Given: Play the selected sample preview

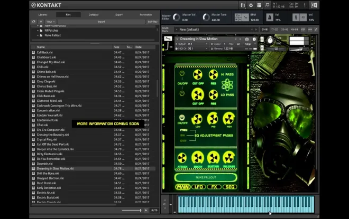Looking at the screenshot, I should (x=146, y=210).
